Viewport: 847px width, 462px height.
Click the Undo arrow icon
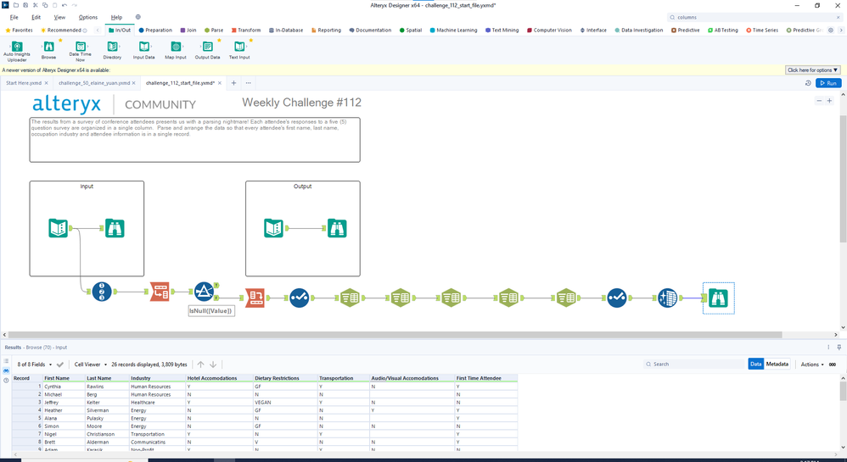pyautogui.click(x=65, y=5)
